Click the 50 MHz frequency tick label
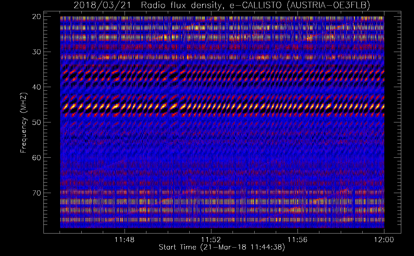The width and height of the screenshot is (414, 256). (37, 122)
